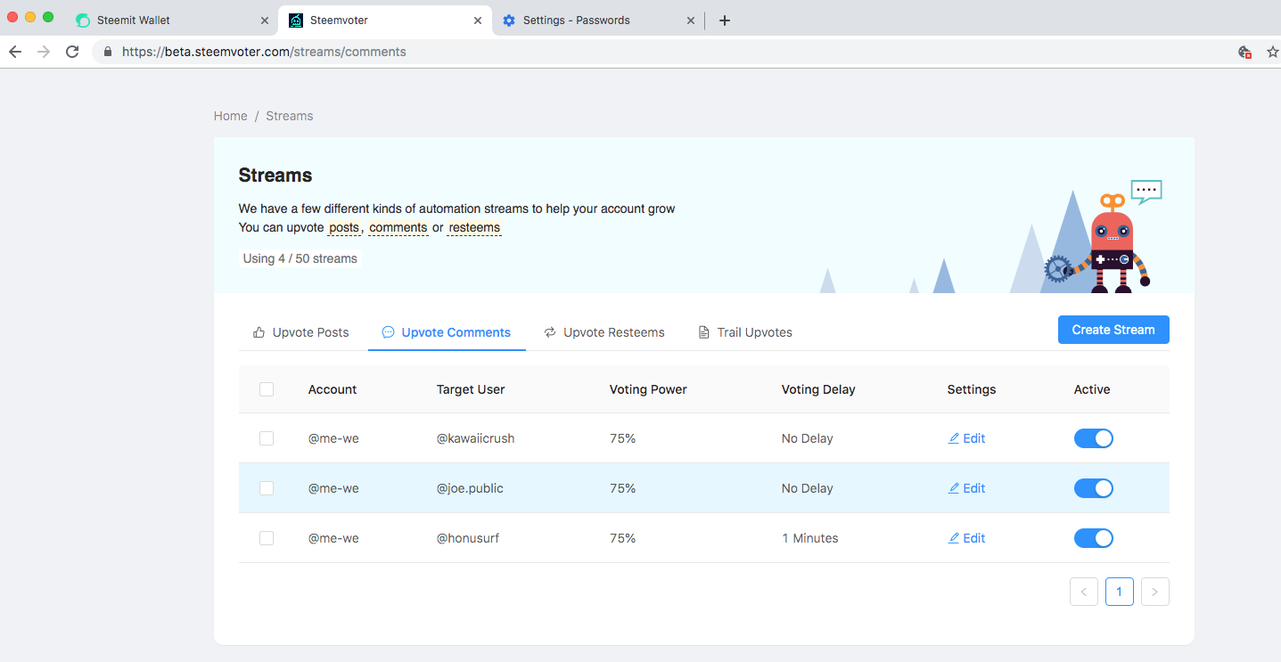Viewport: 1281px width, 662px height.
Task: Click the pencil icon in the @joe.public row
Action: pos(954,488)
